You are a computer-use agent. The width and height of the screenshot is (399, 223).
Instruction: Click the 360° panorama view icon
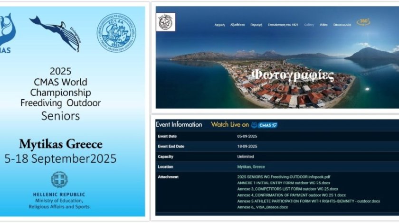(x=363, y=22)
